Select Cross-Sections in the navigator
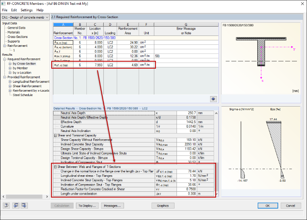Image resolution: width=307 pixels, height=220 pixels. 18,37
